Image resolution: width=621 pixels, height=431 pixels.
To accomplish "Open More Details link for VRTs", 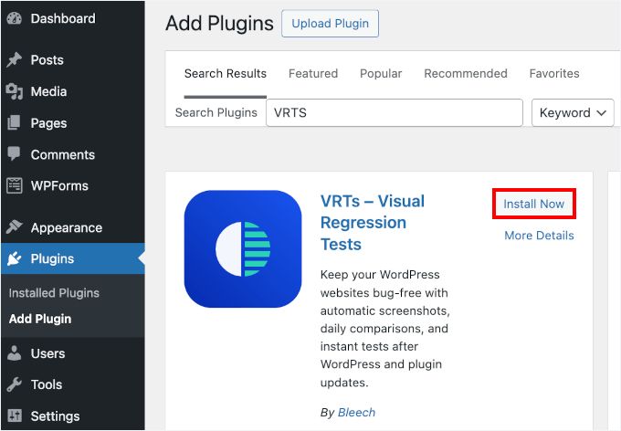I will [539, 236].
